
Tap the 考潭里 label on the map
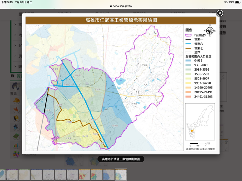(115, 126)
